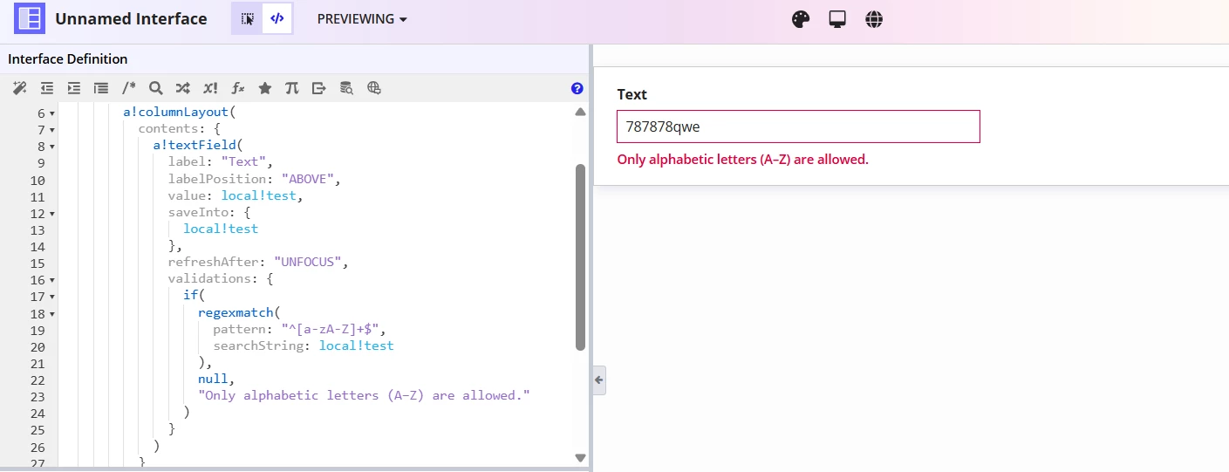This screenshot has width=1229, height=472.
Task: Click the code editor vertical scrollbar thumb
Action: pos(581,257)
